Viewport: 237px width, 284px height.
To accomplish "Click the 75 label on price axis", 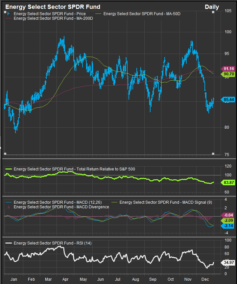I will click(x=227, y=155).
